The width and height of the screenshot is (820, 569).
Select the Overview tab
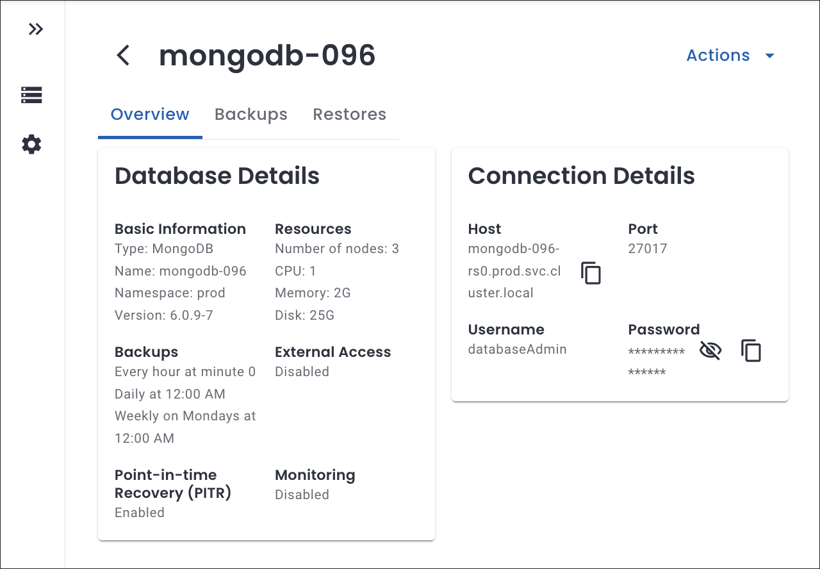(150, 115)
